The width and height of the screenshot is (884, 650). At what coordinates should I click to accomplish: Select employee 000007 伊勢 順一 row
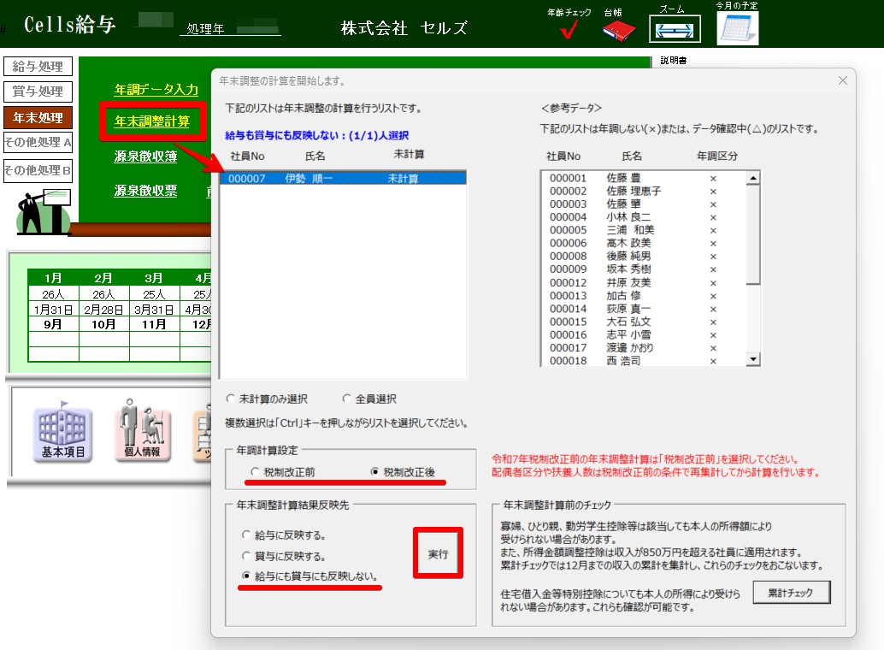343,179
